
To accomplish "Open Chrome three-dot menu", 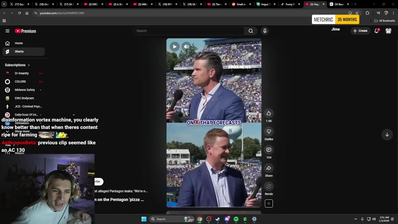I will coord(394,13).
